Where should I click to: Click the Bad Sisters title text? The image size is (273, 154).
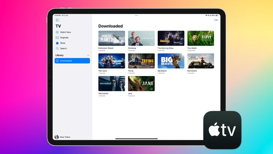pos(192,71)
